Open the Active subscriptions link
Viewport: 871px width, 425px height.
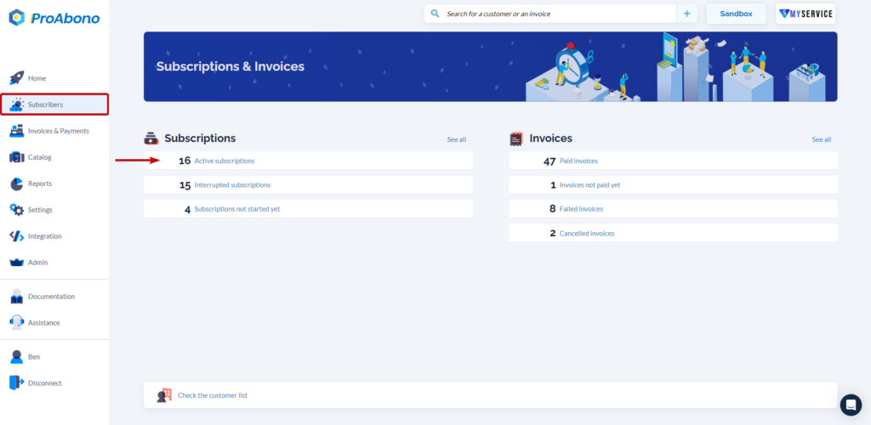coord(225,161)
